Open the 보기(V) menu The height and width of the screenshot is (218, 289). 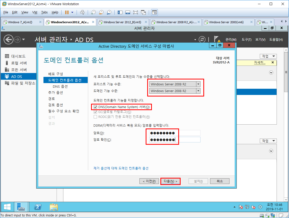[x=260, y=39]
